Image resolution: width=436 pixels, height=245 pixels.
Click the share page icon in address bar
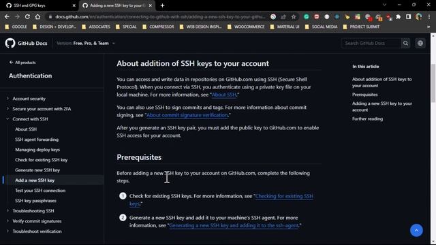click(283, 16)
